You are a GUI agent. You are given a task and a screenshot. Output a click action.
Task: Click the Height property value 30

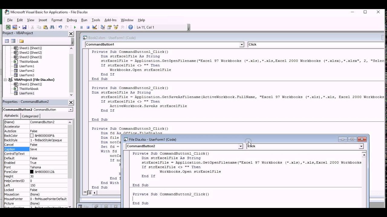32,176
